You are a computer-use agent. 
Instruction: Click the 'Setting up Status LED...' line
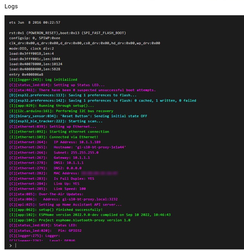tap(57, 85)
